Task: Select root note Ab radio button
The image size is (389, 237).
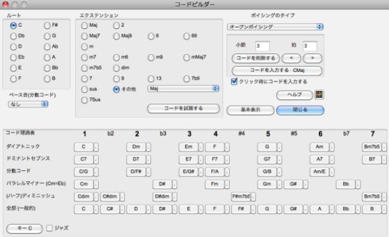Action: point(47,47)
